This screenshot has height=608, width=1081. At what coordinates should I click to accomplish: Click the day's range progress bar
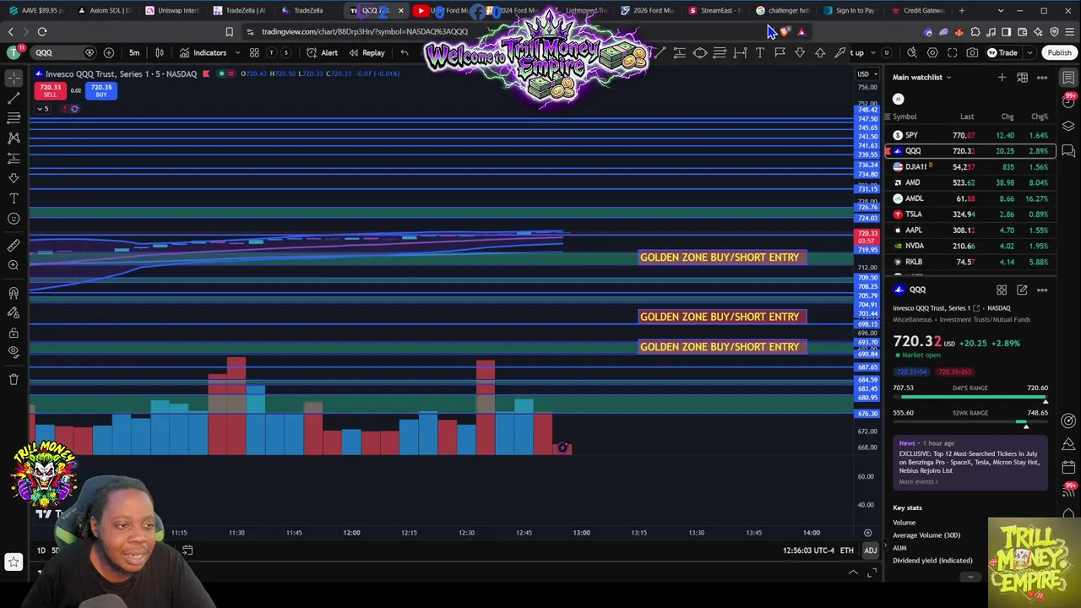coord(970,397)
